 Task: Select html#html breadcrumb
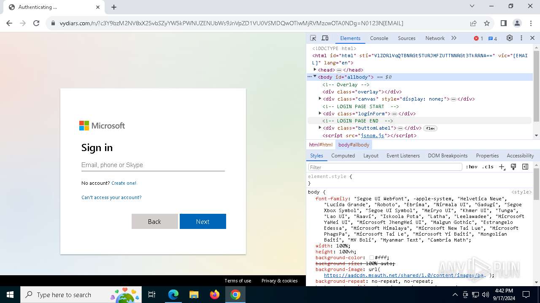(x=321, y=144)
